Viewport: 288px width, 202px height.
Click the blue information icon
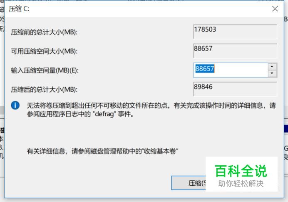tap(15, 105)
